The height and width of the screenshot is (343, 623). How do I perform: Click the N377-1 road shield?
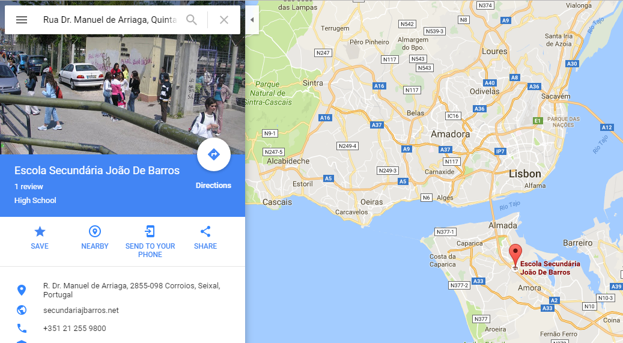445,232
